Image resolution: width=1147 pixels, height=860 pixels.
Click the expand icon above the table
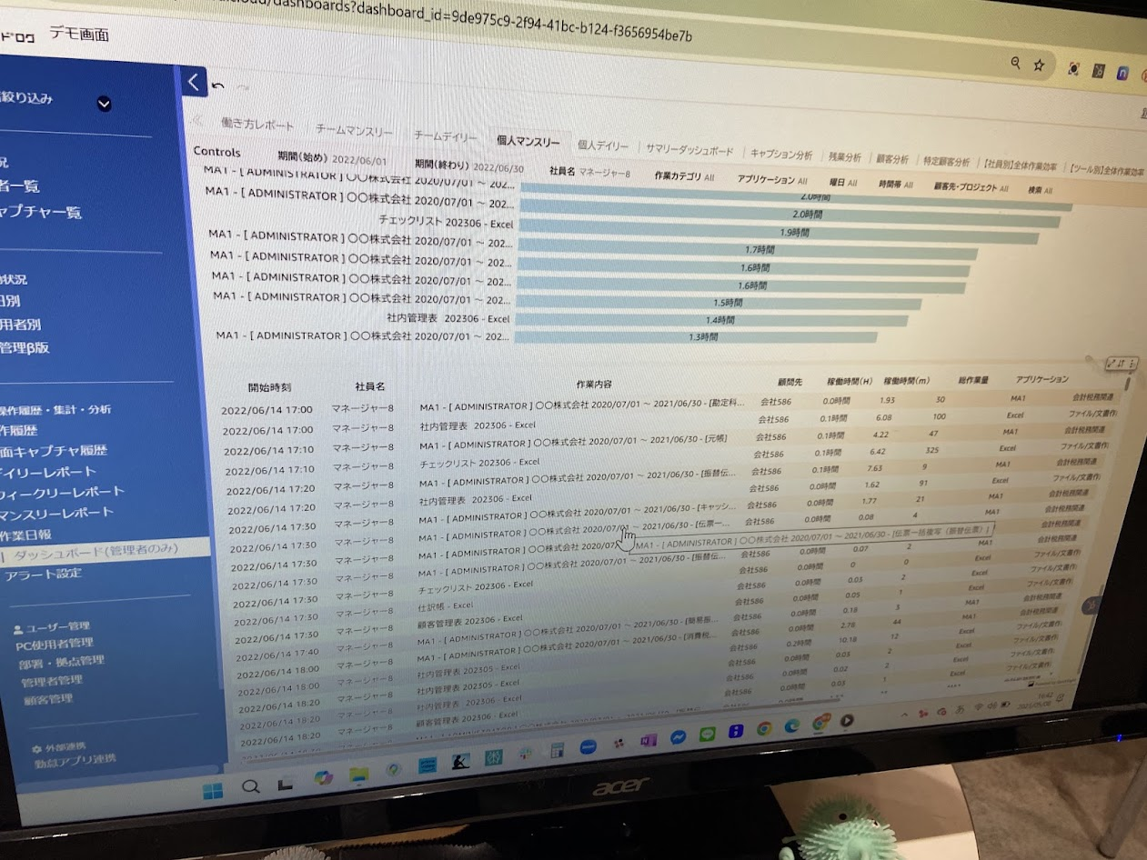pos(1111,363)
